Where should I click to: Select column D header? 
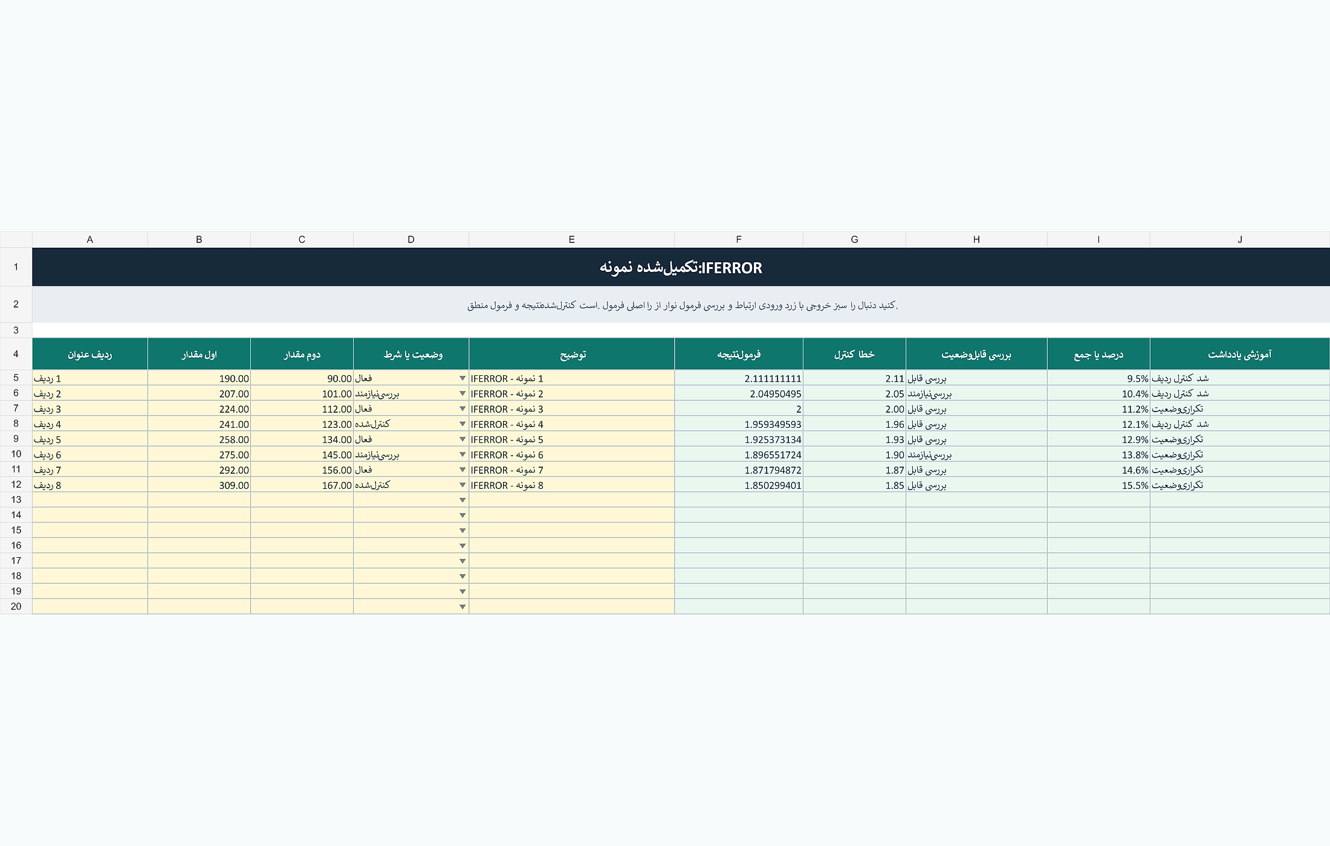tap(411, 239)
